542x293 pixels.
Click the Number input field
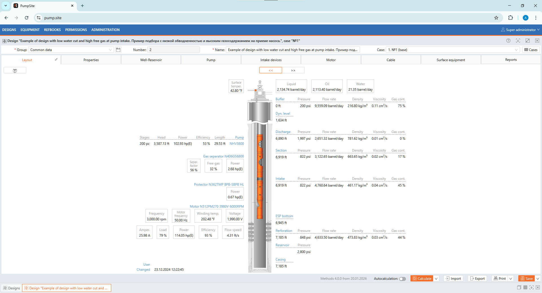(174, 50)
